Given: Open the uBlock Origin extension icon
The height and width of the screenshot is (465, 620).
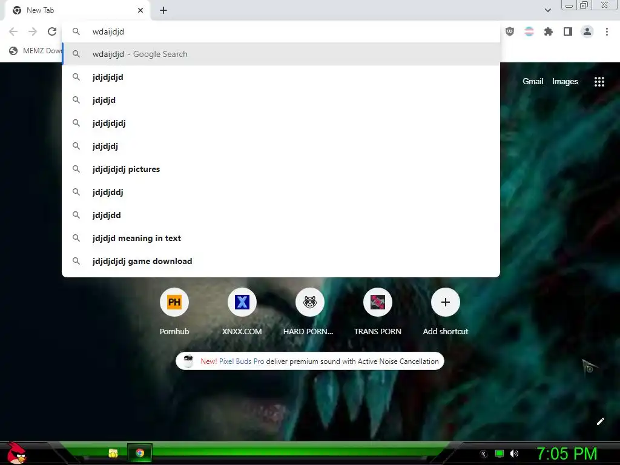Looking at the screenshot, I should pos(510,31).
